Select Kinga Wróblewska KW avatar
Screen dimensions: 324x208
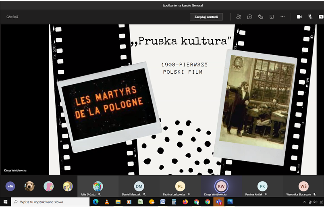[221, 186]
